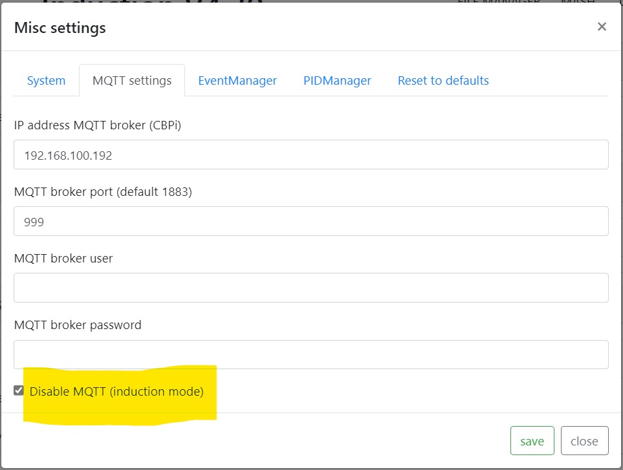Open the EventManager tab

pyautogui.click(x=237, y=81)
